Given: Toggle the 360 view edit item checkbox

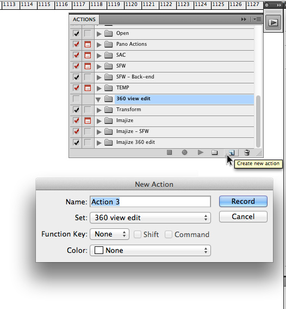Looking at the screenshot, I should [76, 99].
